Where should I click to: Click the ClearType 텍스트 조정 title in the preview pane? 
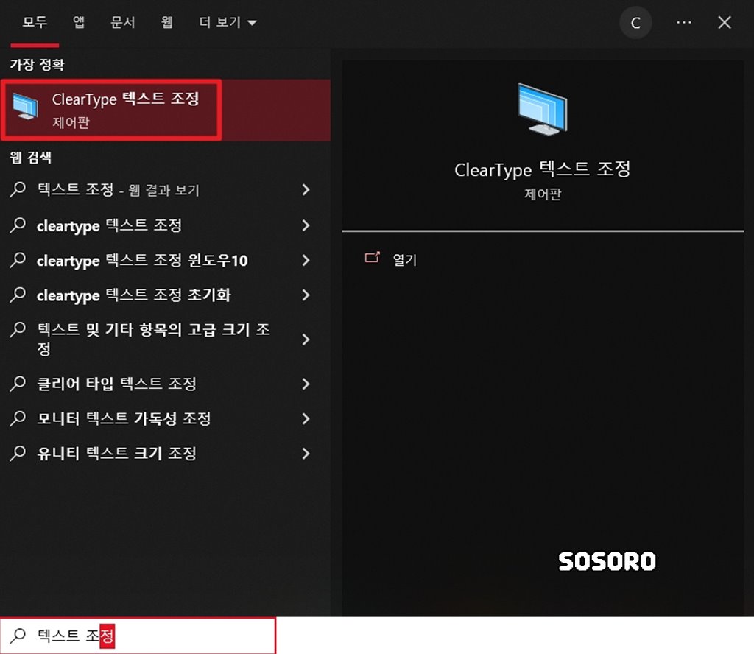(543, 169)
